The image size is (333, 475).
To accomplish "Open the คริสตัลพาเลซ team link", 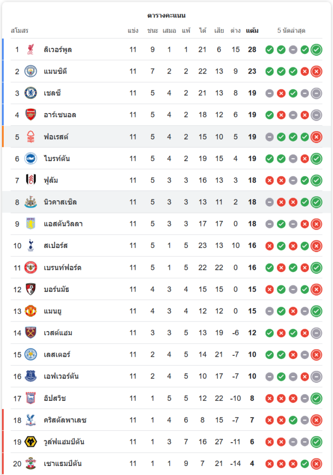I will click(65, 420).
